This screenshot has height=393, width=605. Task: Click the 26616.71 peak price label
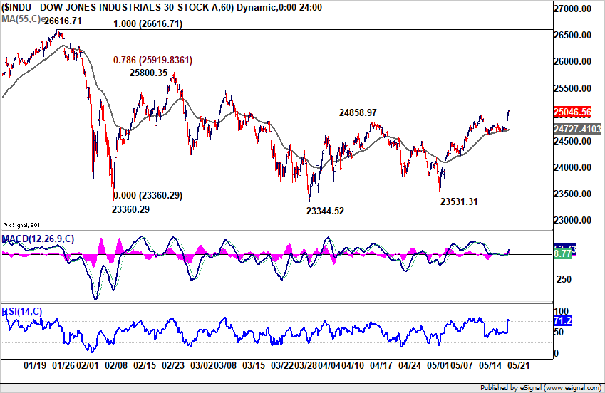pos(63,21)
